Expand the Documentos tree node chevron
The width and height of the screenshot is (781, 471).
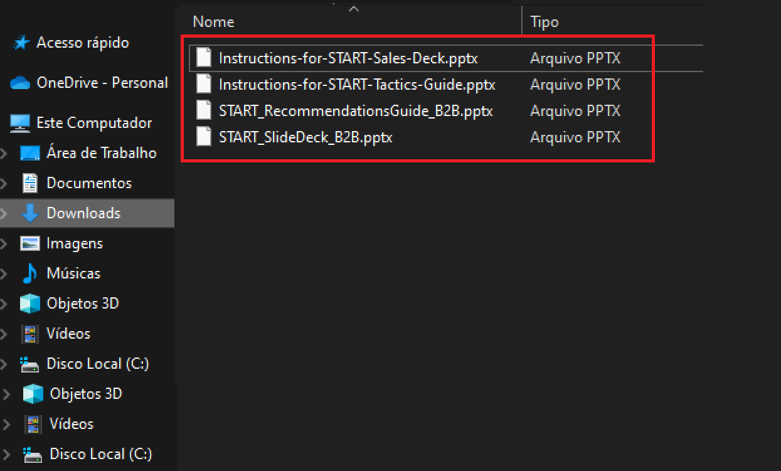click(5, 183)
